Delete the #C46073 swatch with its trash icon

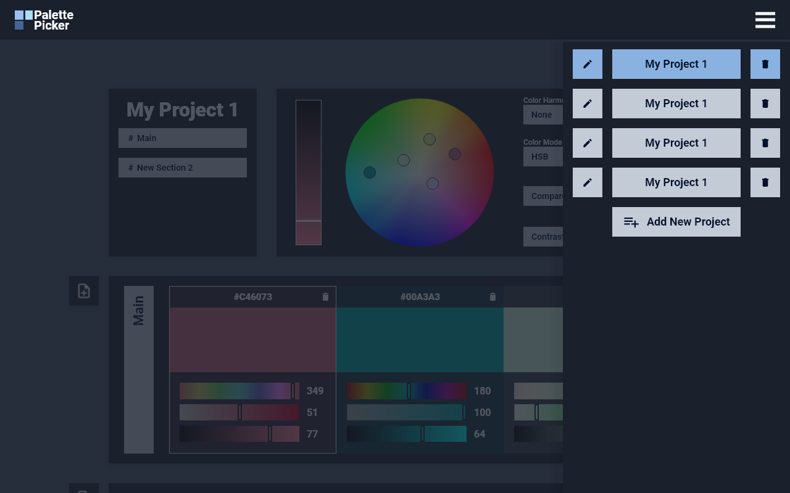pos(325,296)
